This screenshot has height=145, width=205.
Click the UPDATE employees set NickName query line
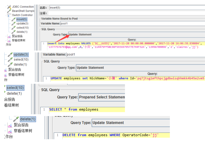(x=127, y=78)
